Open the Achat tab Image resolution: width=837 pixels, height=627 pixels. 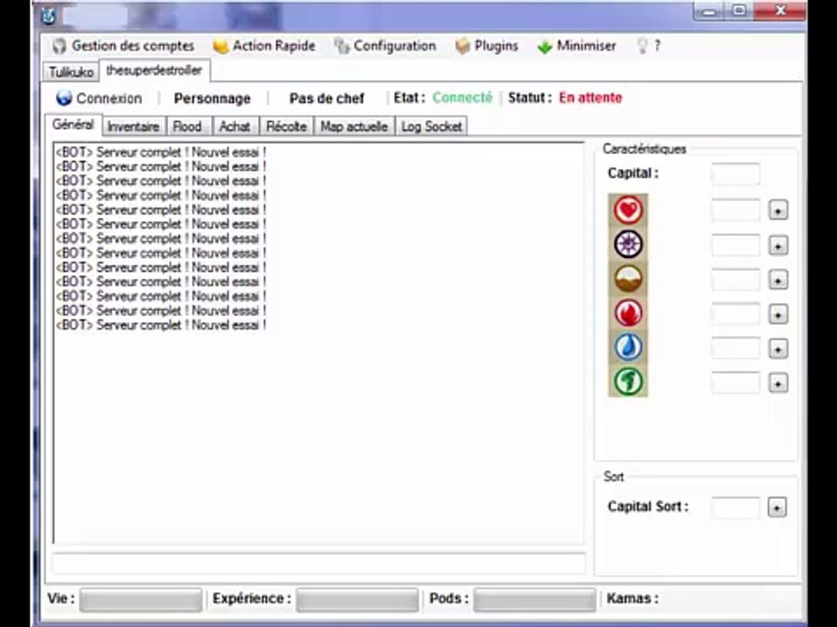235,127
